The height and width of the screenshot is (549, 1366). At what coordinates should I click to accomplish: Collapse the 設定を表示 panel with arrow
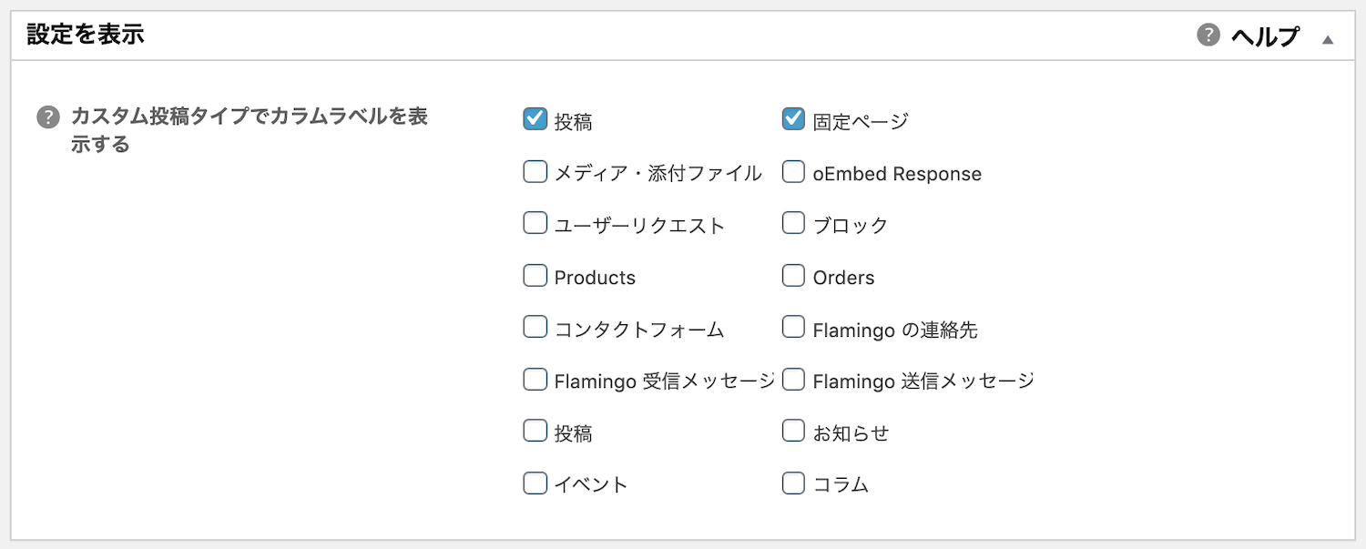[1328, 39]
